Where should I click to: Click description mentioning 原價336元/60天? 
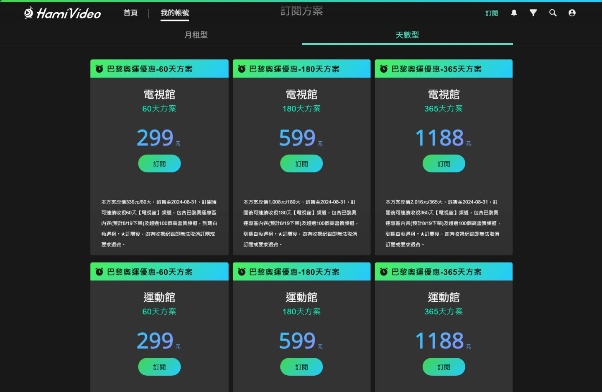coord(159,223)
